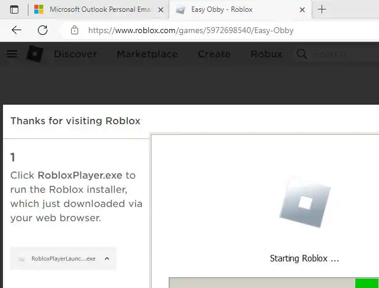Click the Starting Roblox logo image

coord(305,202)
